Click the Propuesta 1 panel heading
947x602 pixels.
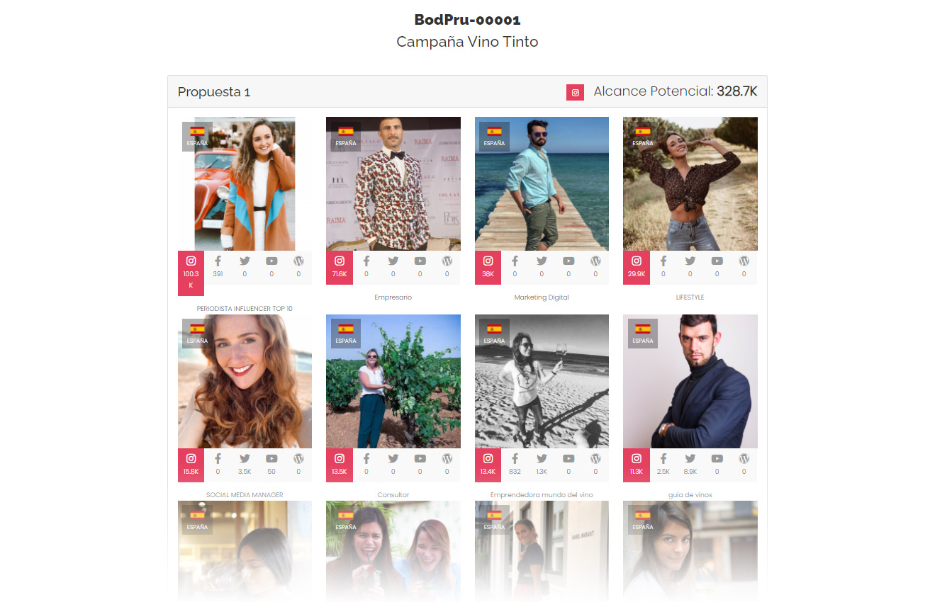tap(214, 92)
